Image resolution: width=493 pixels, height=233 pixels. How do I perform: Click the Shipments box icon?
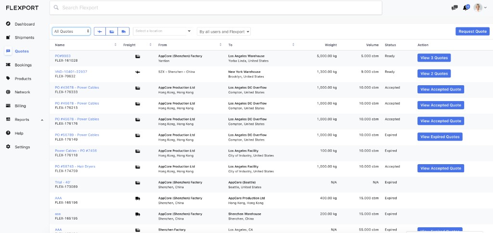(8, 38)
